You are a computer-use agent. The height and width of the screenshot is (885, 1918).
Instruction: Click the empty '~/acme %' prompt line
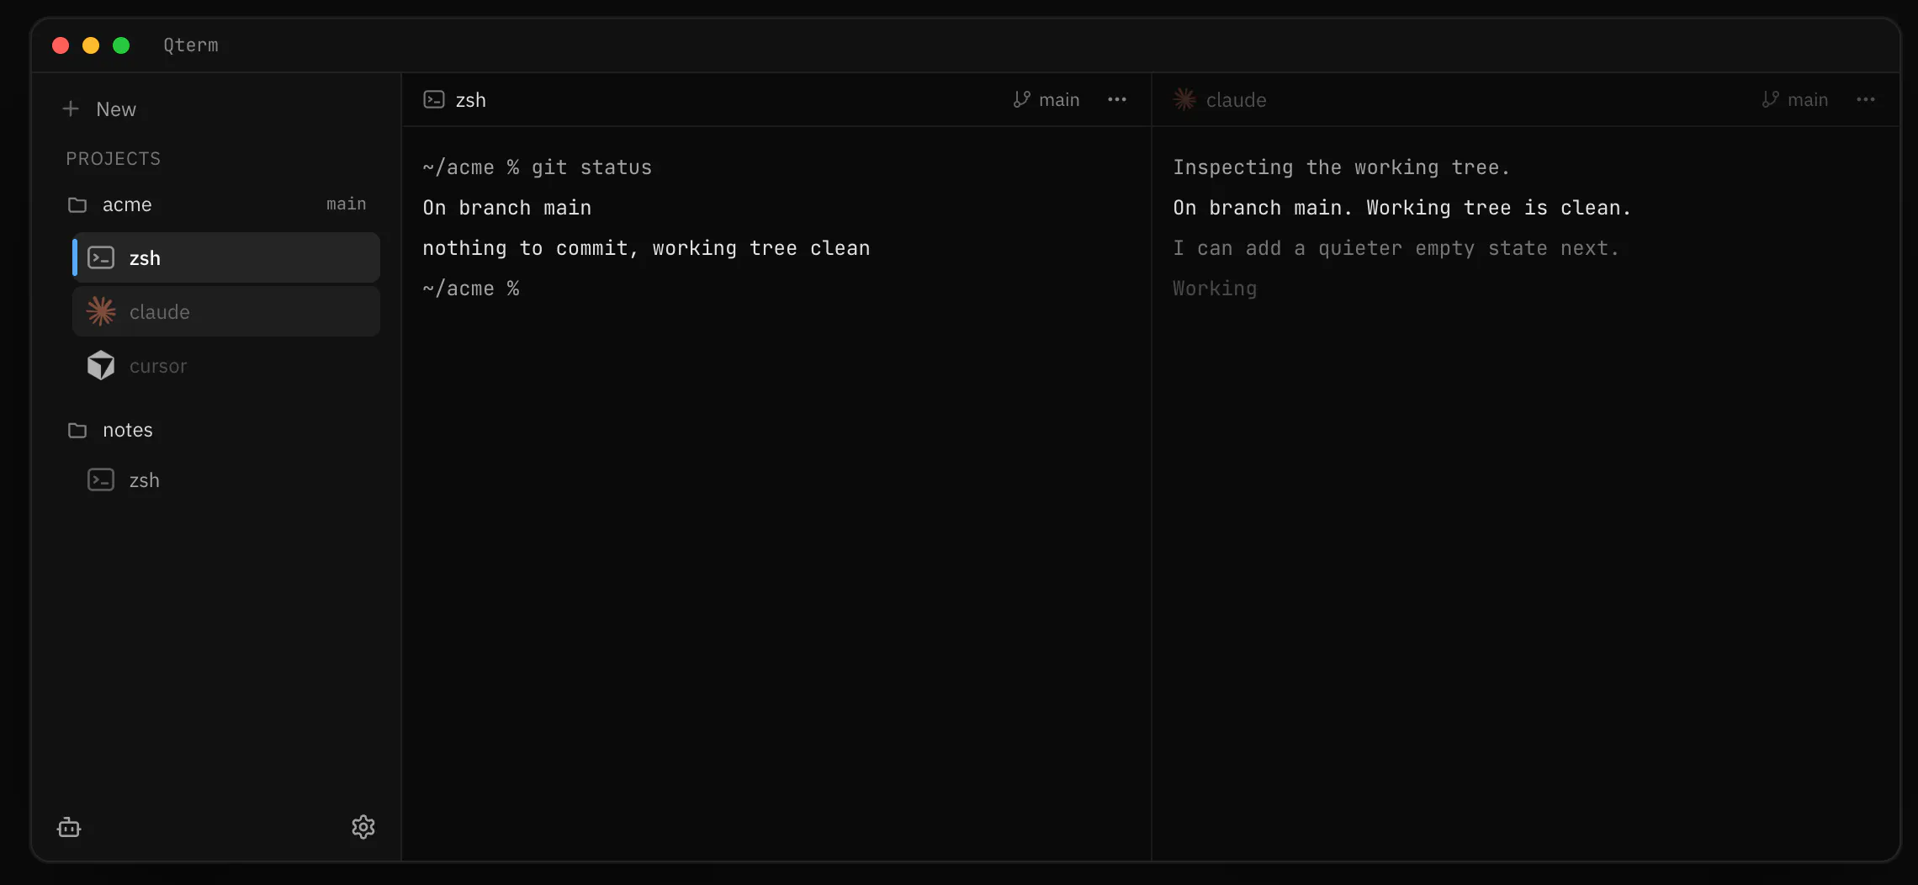click(x=471, y=289)
